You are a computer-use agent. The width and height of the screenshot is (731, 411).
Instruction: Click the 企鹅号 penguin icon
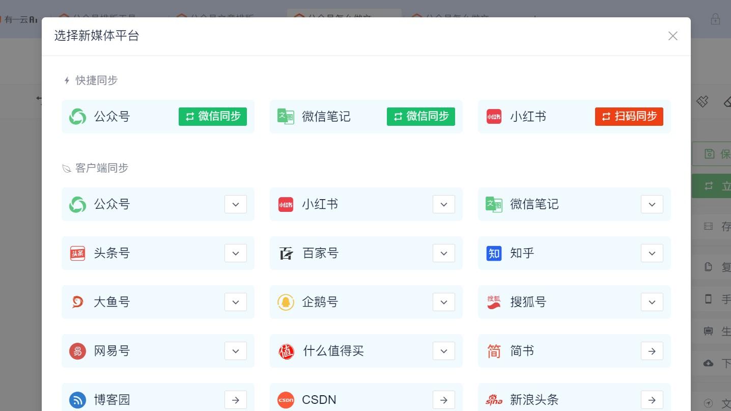pyautogui.click(x=286, y=302)
